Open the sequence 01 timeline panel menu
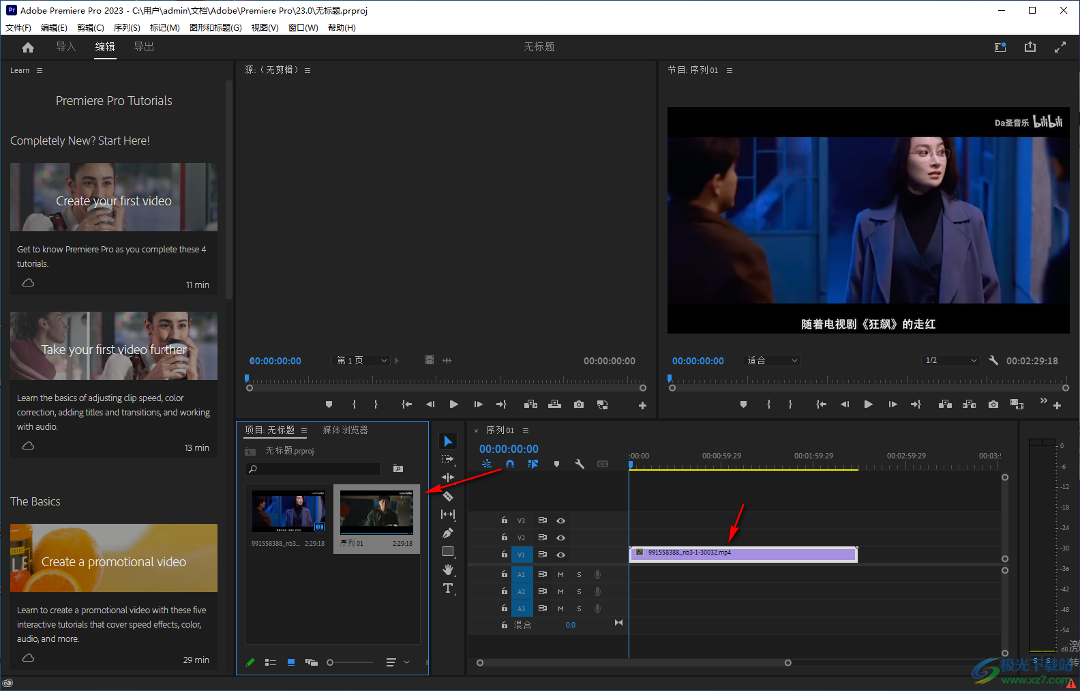The image size is (1080, 691). point(526,430)
